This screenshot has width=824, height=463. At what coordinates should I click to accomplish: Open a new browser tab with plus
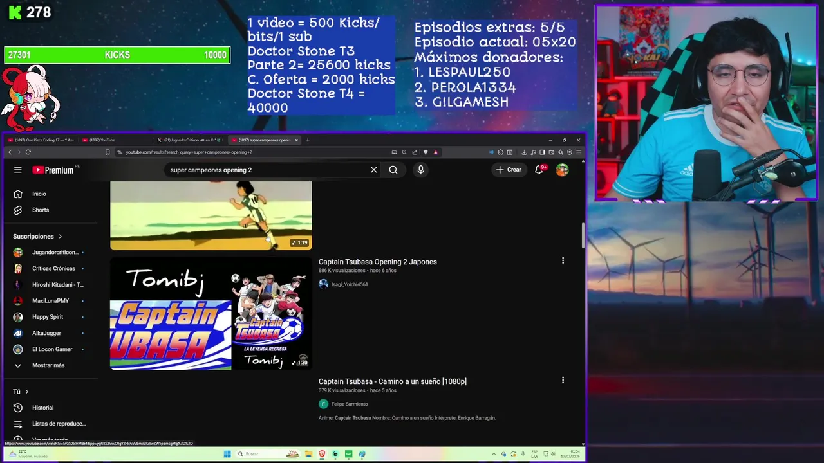(x=308, y=140)
